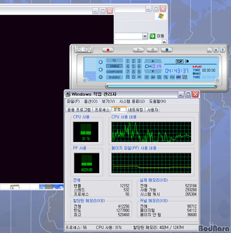
Task: Click keypad digit 2
Action: click(x=134, y=61)
